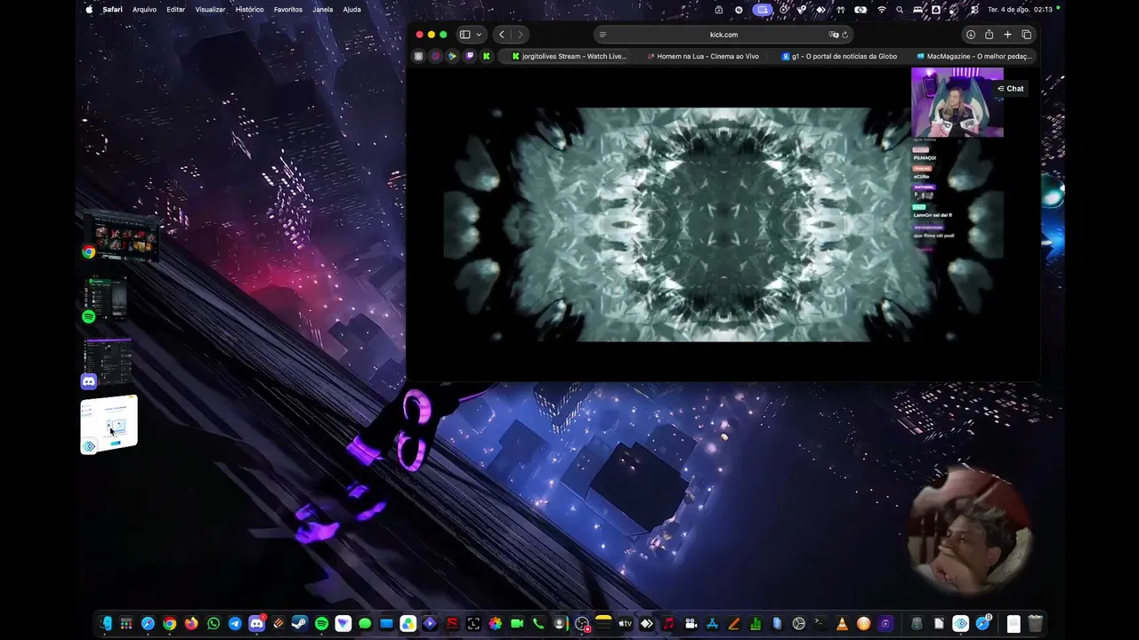Viewport: 1139px width, 640px height.
Task: Open a new Safari tab
Action: (x=1007, y=35)
